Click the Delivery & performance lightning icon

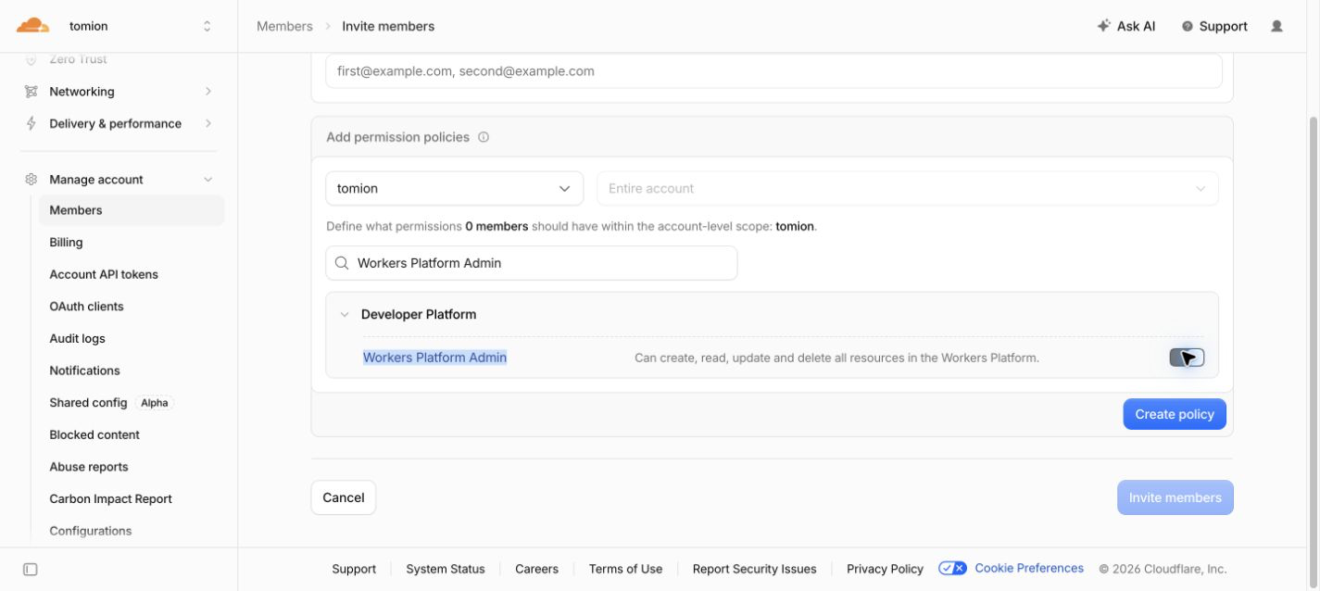click(31, 123)
